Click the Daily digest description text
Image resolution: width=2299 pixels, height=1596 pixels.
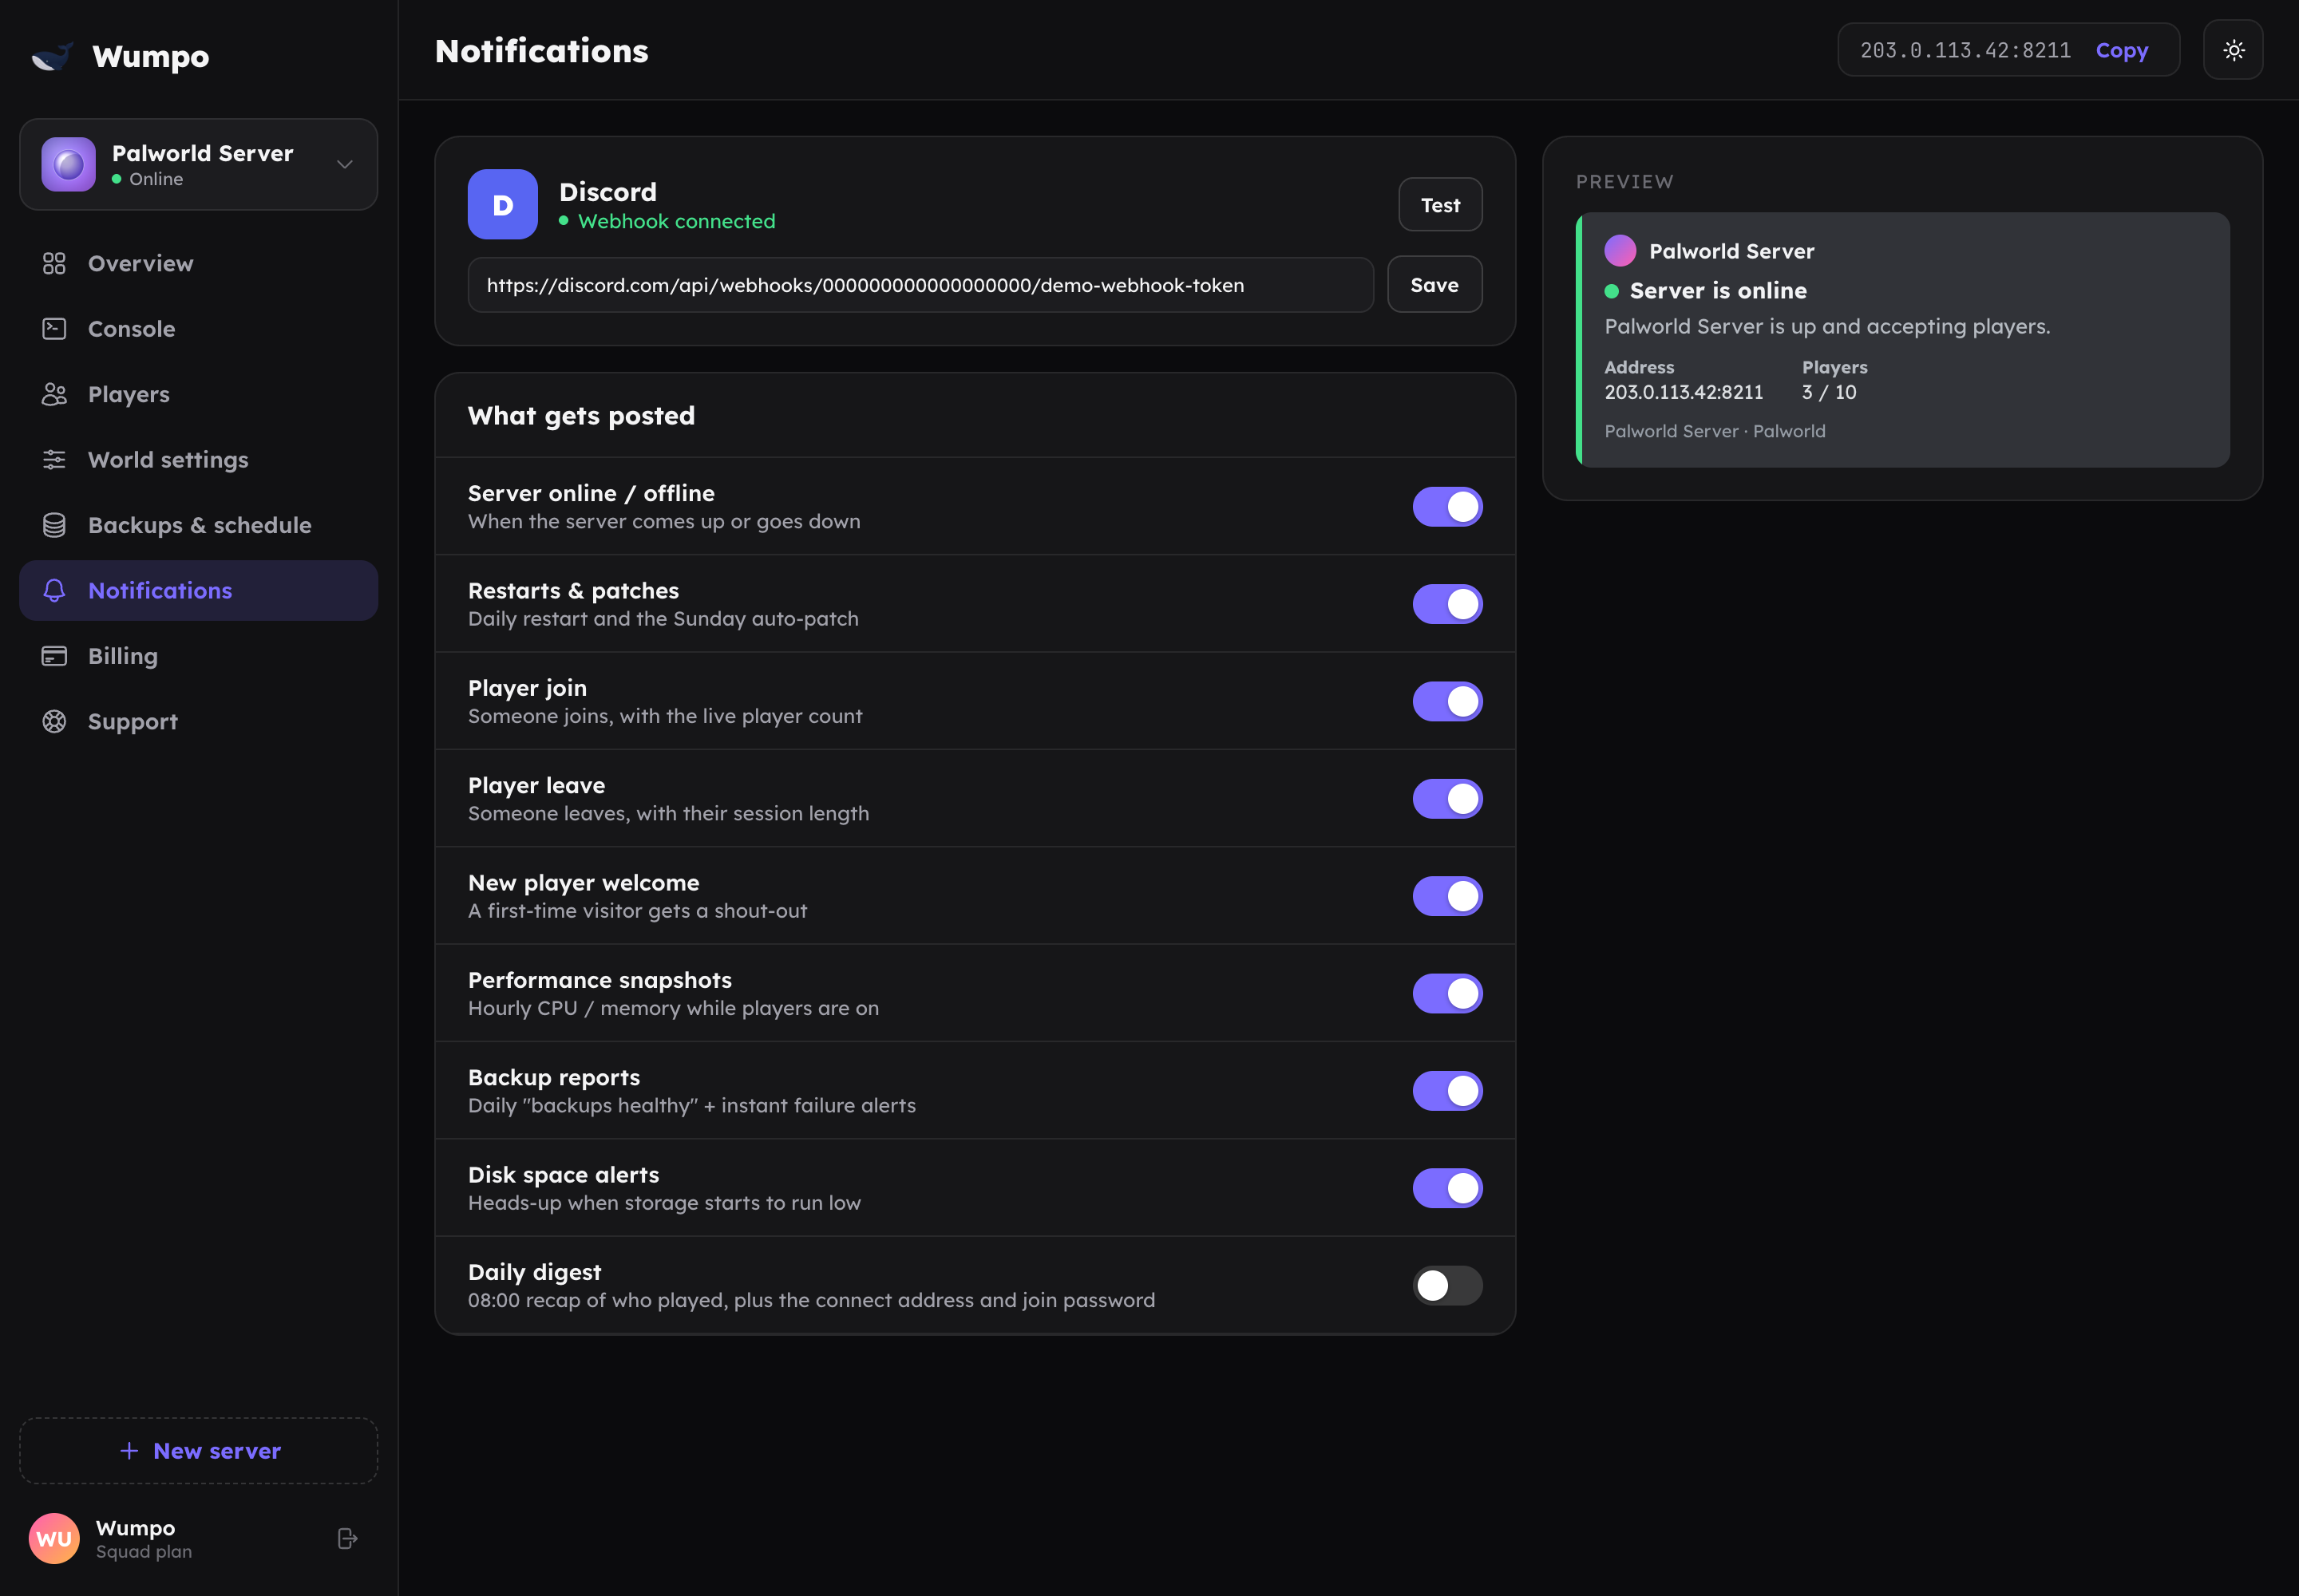[811, 1300]
